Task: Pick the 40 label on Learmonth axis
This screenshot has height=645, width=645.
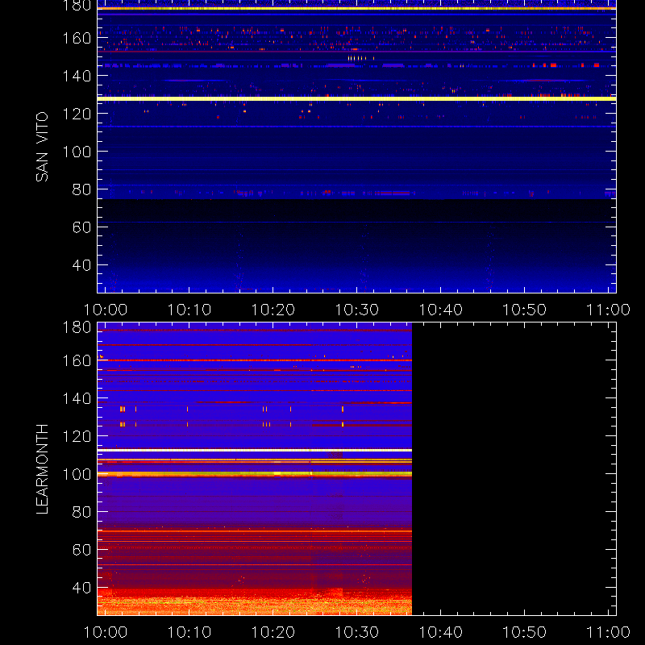Action: tap(82, 588)
